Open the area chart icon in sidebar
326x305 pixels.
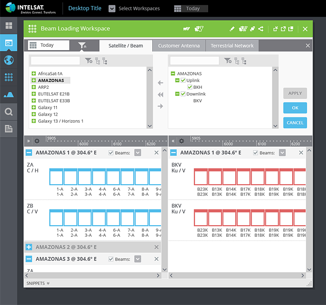[9, 95]
